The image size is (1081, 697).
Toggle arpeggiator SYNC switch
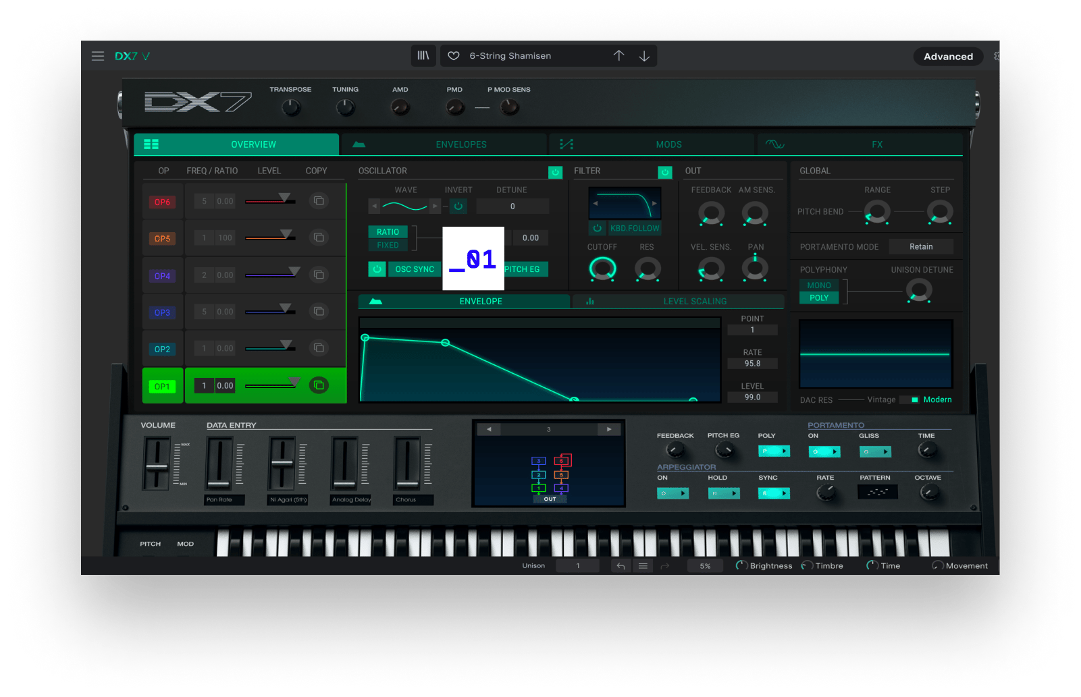(x=774, y=493)
